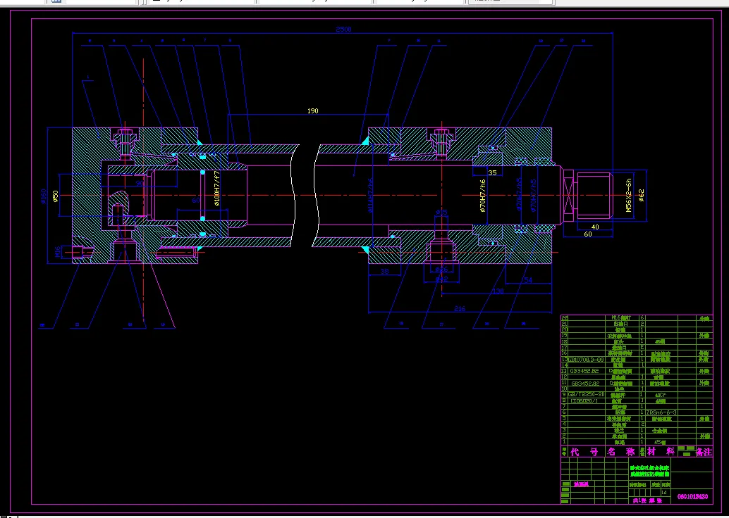729x518 pixels.
Task: Click the 备注 column header in parts list
Action: coord(704,452)
